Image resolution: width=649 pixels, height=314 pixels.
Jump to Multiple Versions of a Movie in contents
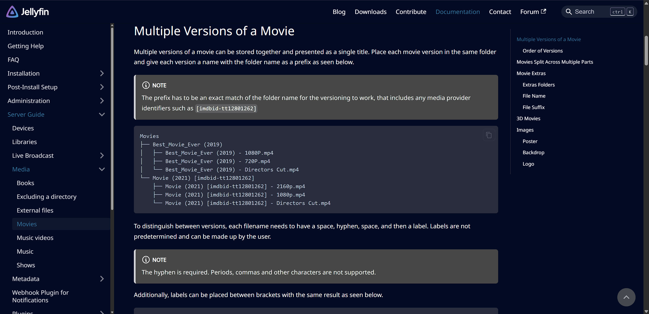coord(549,39)
